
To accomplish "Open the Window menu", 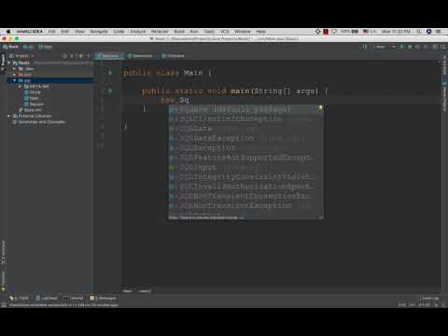I will tap(243, 32).
